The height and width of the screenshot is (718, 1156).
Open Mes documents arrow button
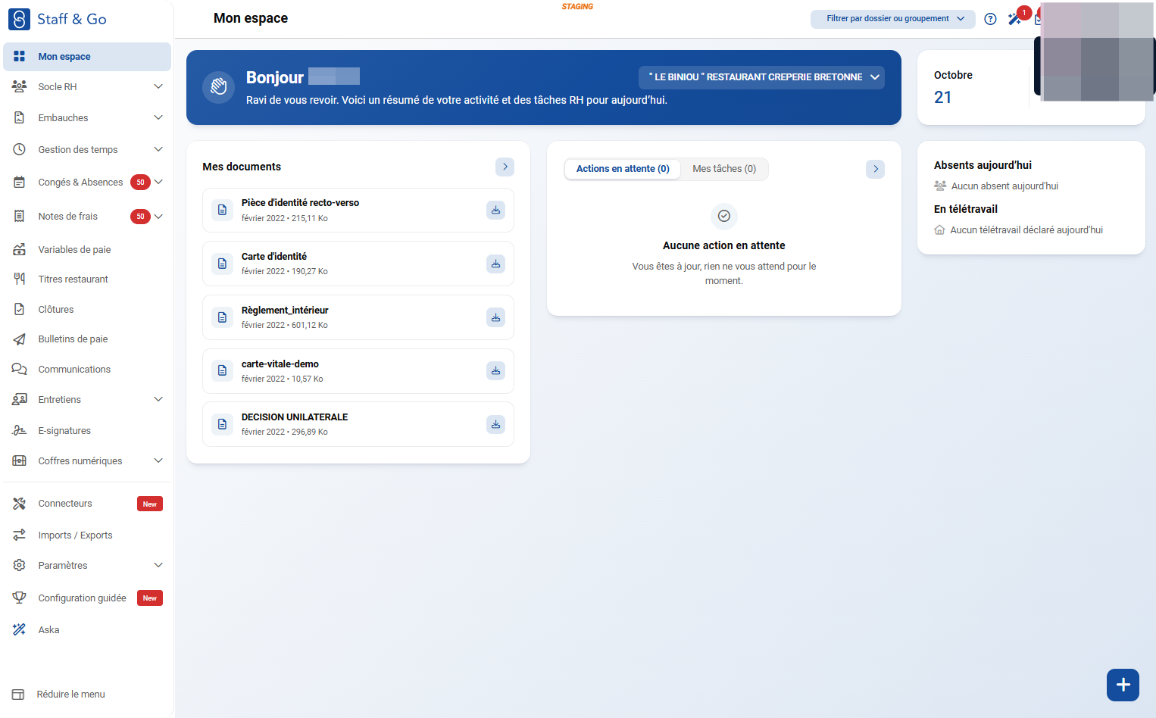click(x=505, y=167)
